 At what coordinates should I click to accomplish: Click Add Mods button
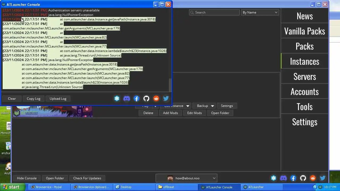point(171,113)
